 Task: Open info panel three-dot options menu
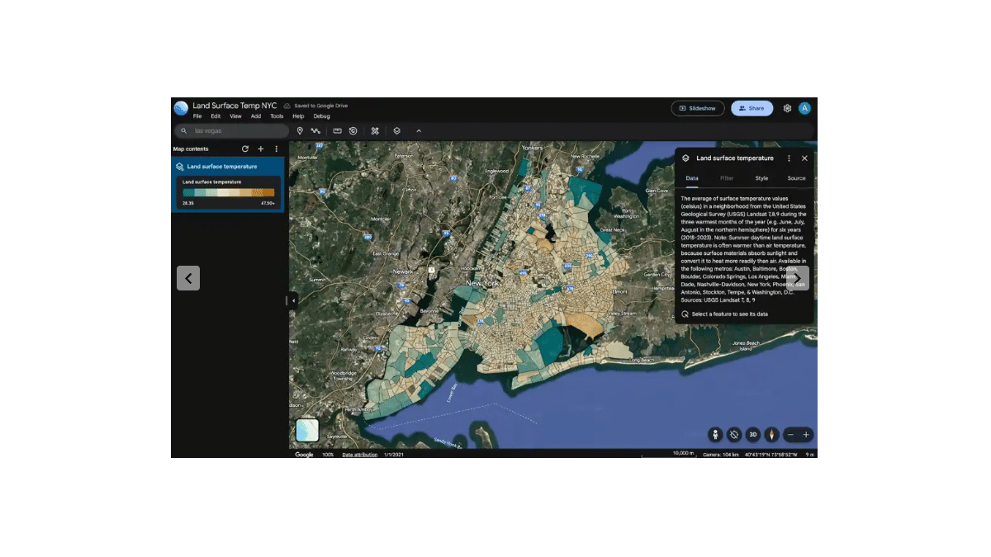[789, 158]
